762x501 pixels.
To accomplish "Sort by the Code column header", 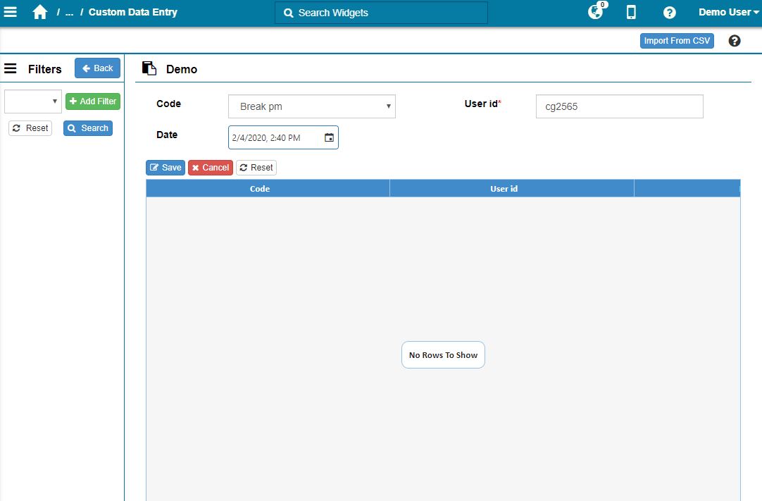I will pyautogui.click(x=260, y=189).
